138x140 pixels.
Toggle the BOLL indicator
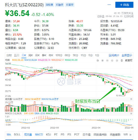tap(17, 134)
